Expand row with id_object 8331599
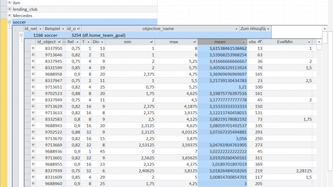 (33, 68)
